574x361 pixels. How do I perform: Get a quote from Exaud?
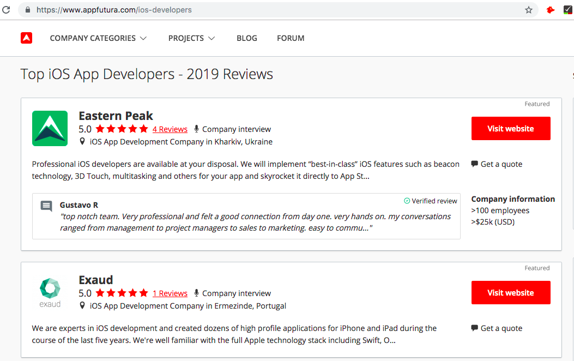(497, 328)
